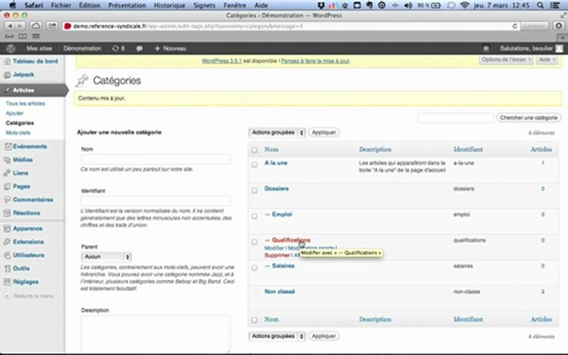
Task: Open the bottom Actions groupées dropdown
Action: click(277, 336)
